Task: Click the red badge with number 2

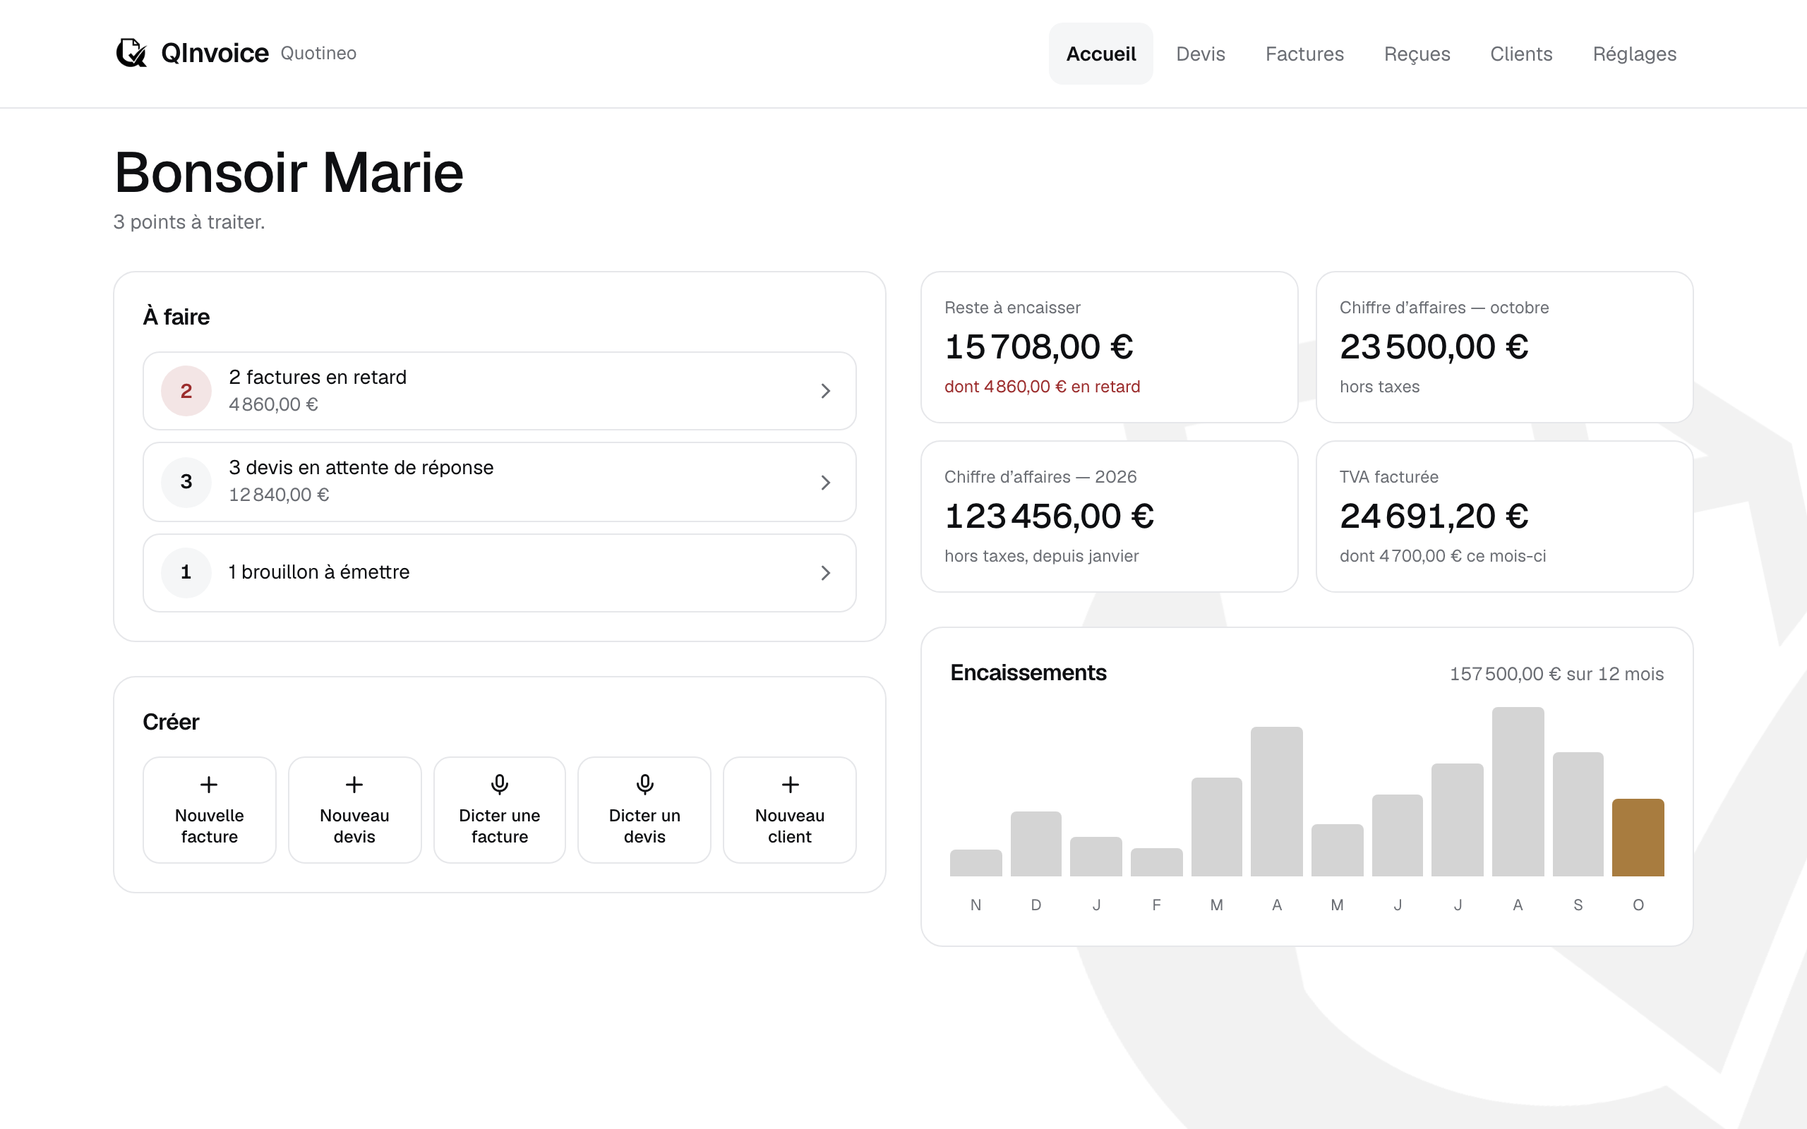Action: (x=186, y=390)
